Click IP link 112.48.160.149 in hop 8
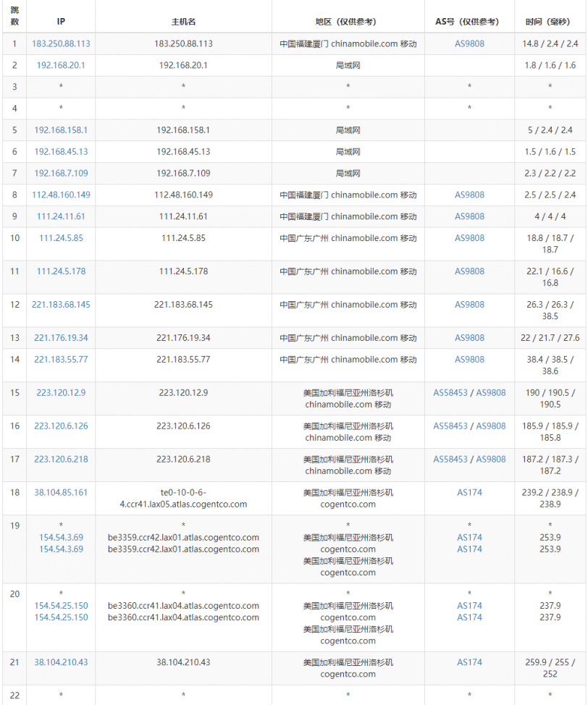This screenshot has width=588, height=705. click(x=61, y=195)
